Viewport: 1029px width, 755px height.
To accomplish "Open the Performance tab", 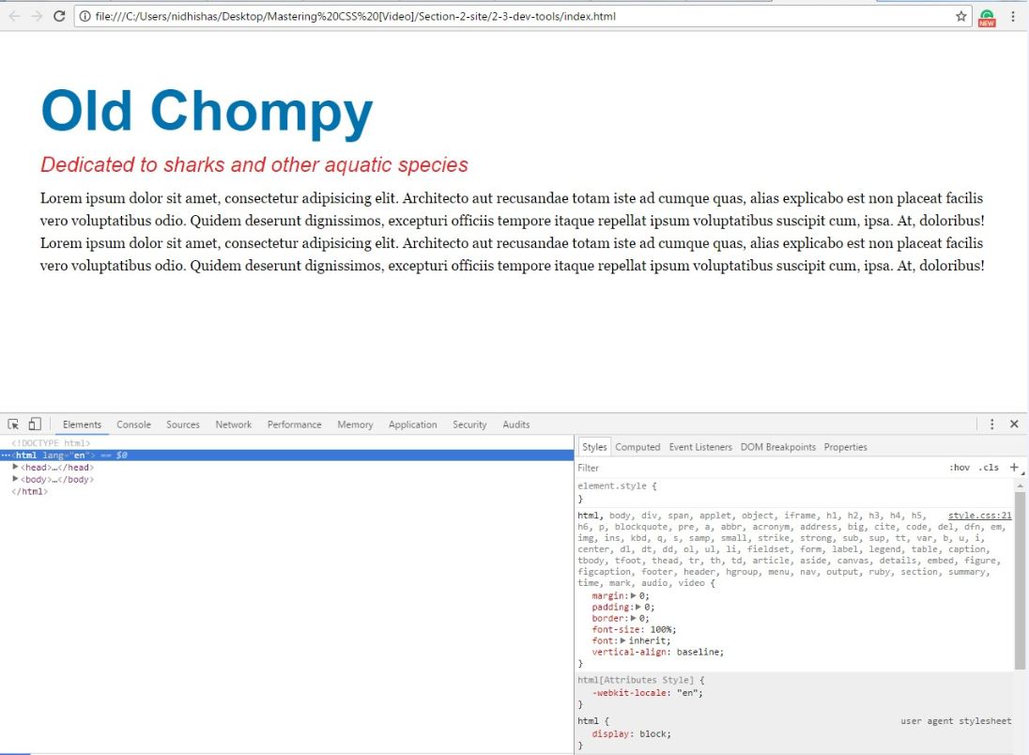I will 295,424.
